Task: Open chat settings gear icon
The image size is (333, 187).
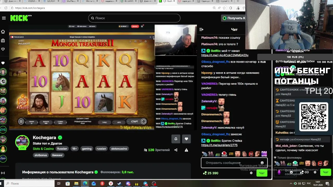Action: (251, 173)
